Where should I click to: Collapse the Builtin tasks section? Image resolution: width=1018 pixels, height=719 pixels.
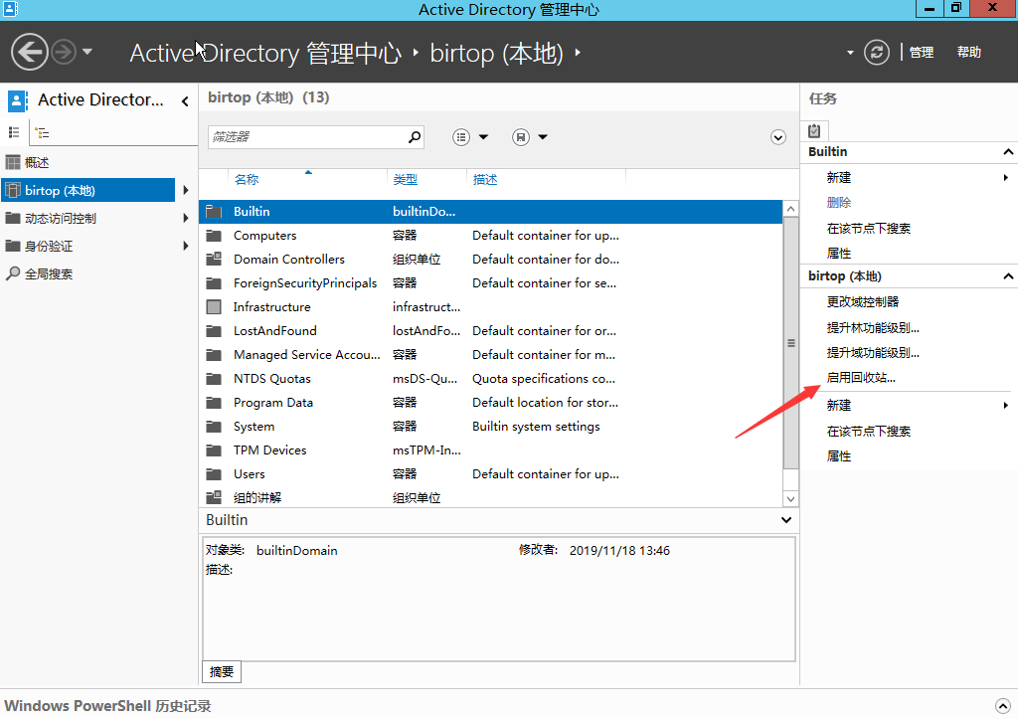coord(1008,152)
